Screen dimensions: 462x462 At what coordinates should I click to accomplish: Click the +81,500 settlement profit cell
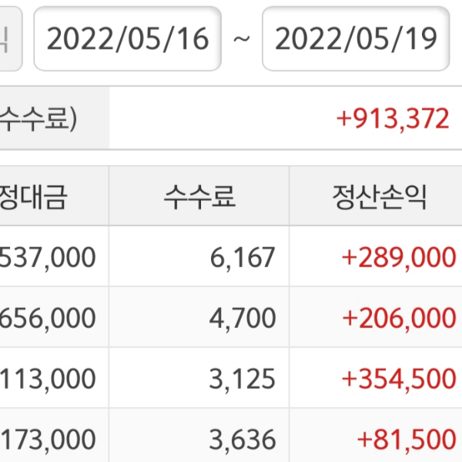(x=406, y=440)
